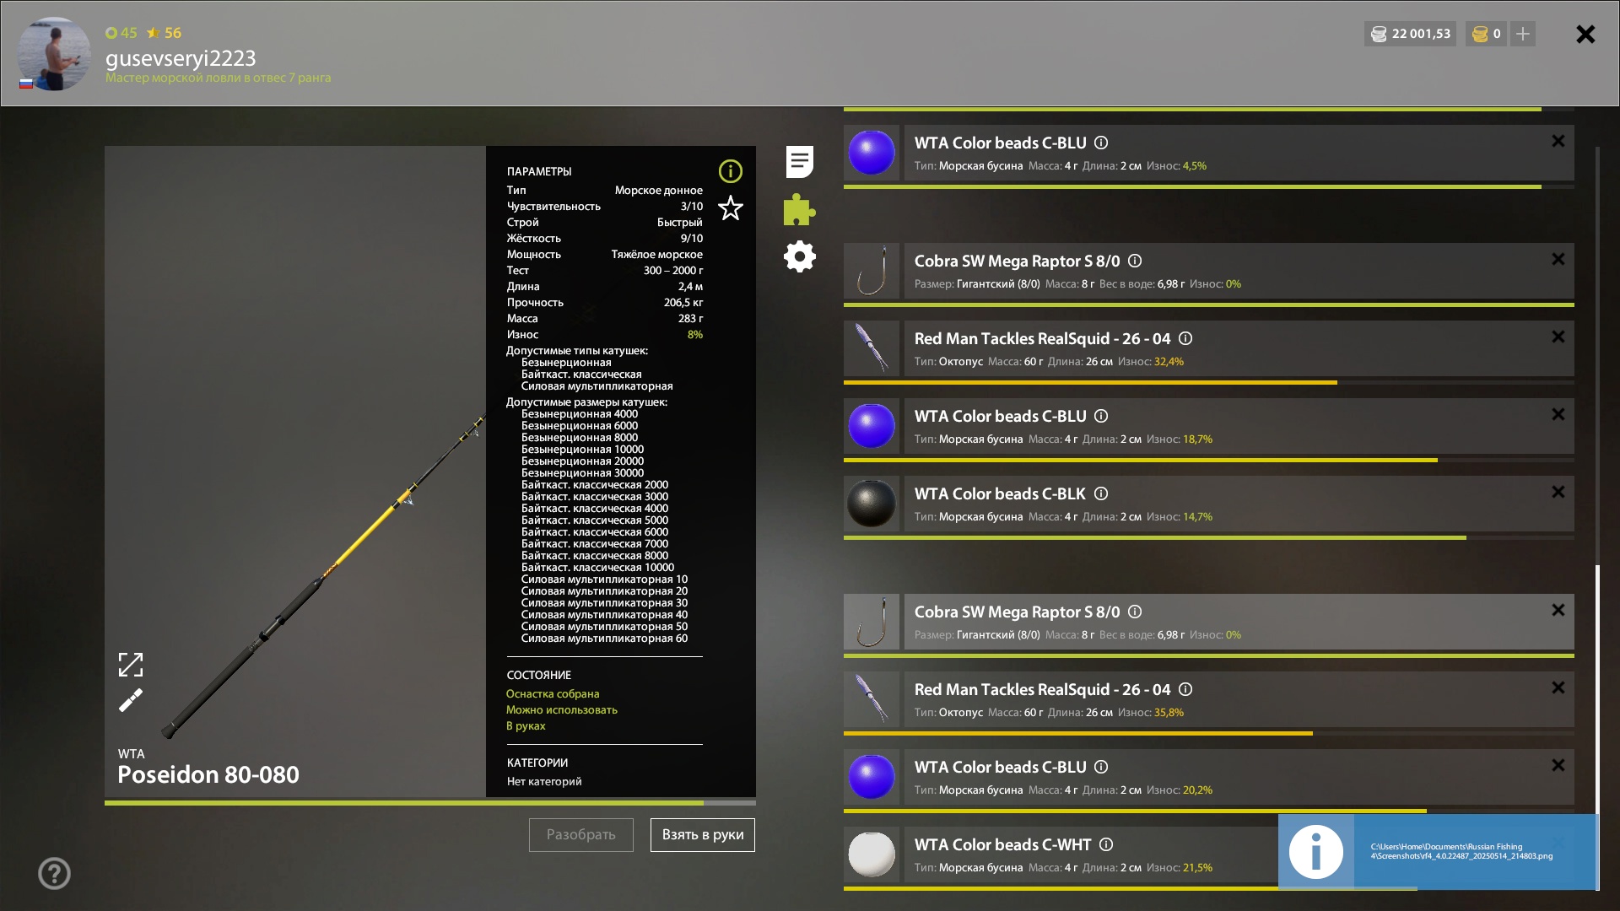This screenshot has height=911, width=1620.
Task: Show info for RealSquid 35,8% wear
Action: point(1185,689)
